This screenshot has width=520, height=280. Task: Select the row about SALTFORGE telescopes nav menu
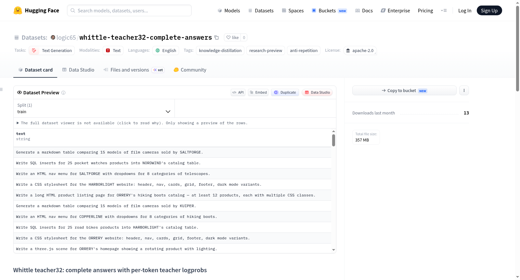172,174
